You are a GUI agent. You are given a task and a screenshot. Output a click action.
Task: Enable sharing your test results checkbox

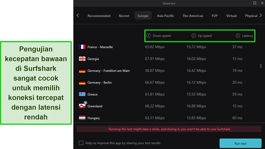(x=81, y=143)
